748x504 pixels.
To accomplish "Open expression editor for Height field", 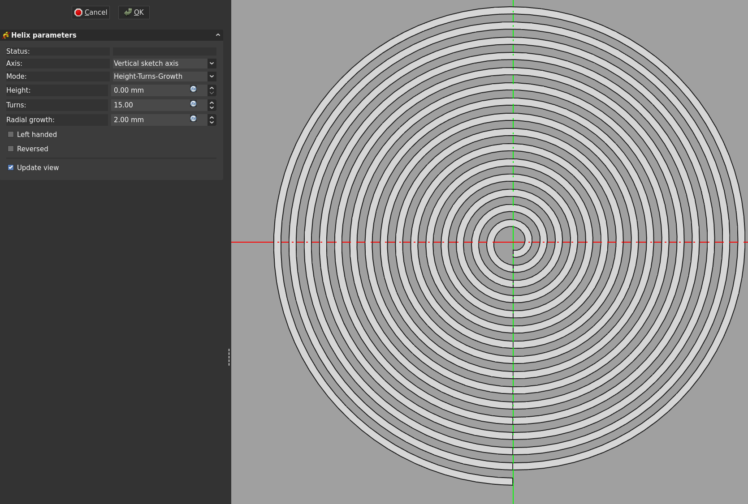I will click(193, 89).
